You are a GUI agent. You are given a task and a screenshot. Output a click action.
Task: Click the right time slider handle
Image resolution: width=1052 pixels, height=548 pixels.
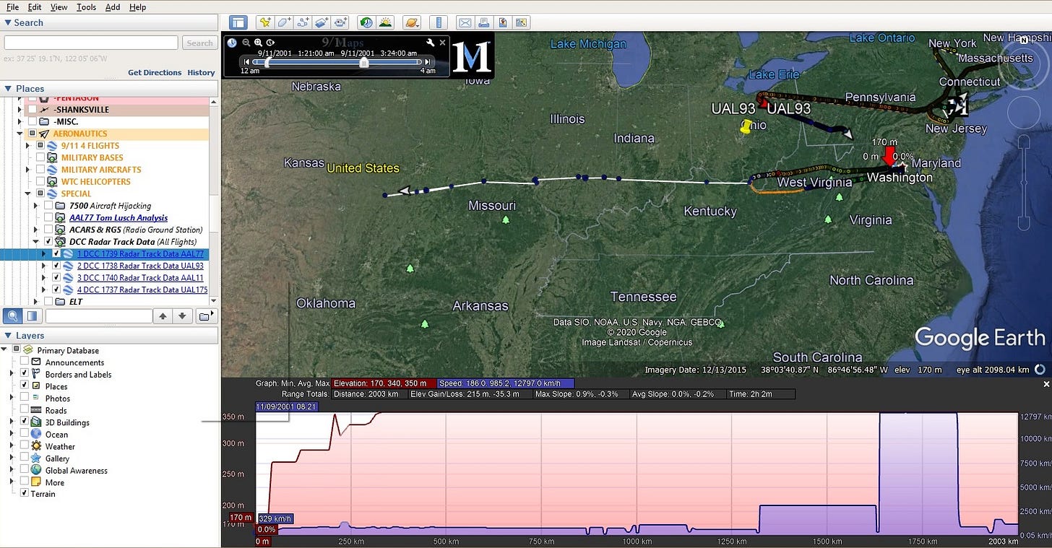click(x=364, y=63)
